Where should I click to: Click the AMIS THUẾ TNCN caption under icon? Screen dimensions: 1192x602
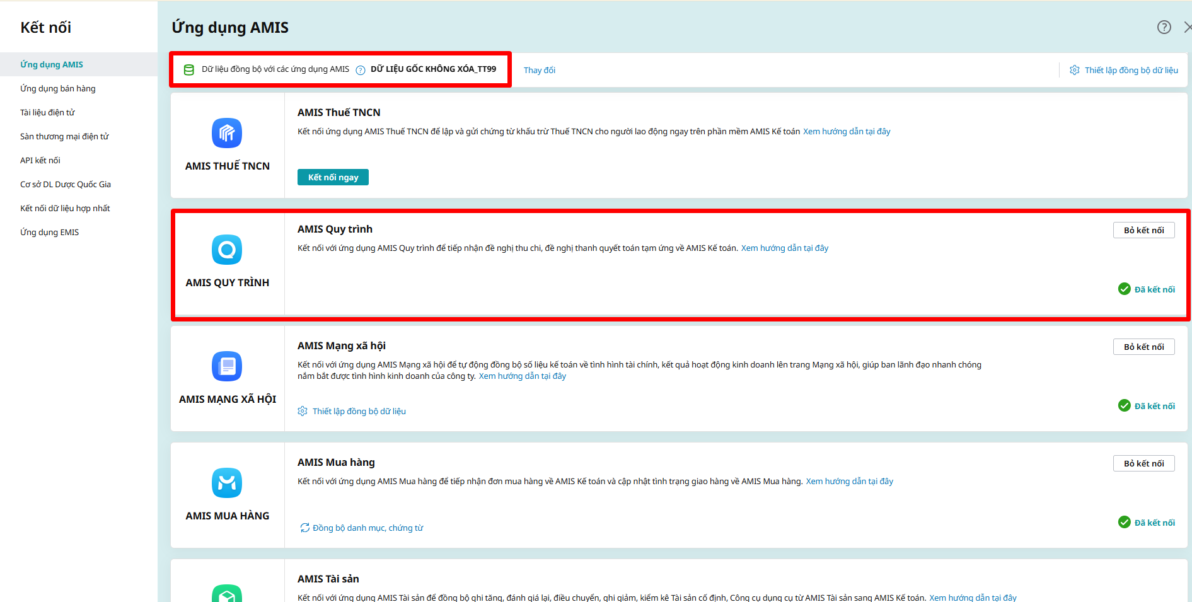(228, 166)
